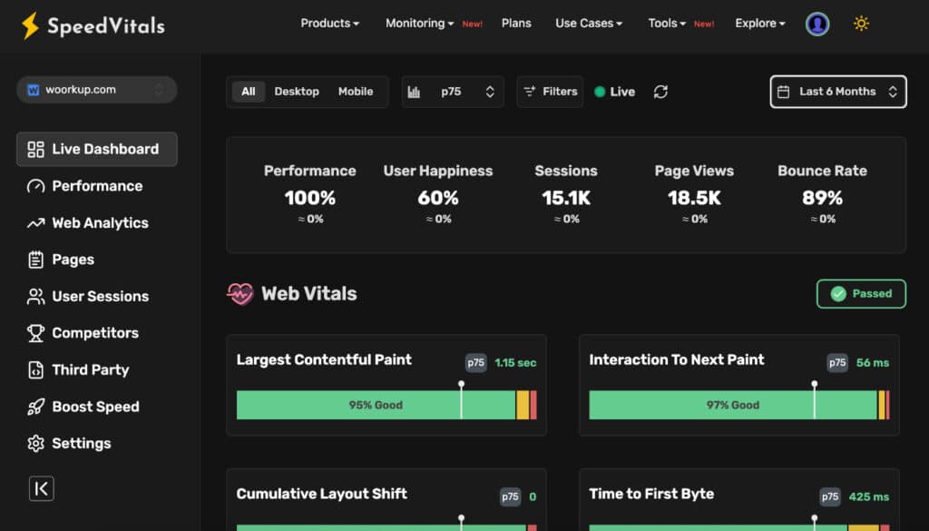Click the Filters button
Image resolution: width=929 pixels, height=531 pixels.
click(550, 92)
